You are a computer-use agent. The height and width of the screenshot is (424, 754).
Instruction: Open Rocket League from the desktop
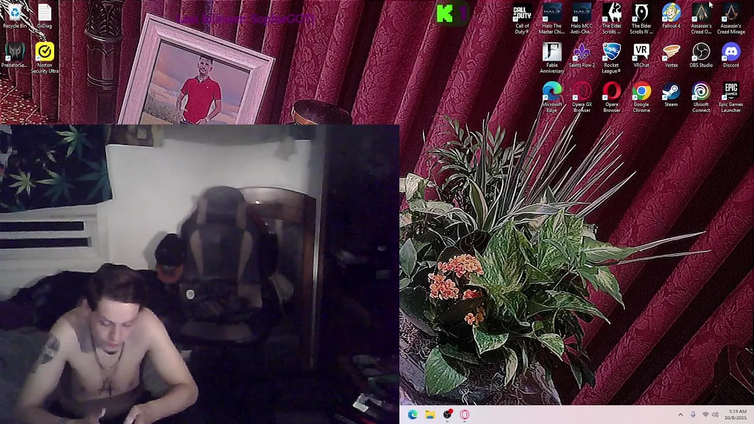611,58
